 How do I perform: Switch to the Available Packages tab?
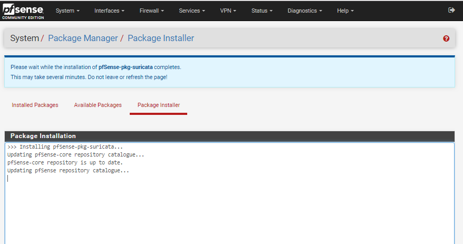98,105
